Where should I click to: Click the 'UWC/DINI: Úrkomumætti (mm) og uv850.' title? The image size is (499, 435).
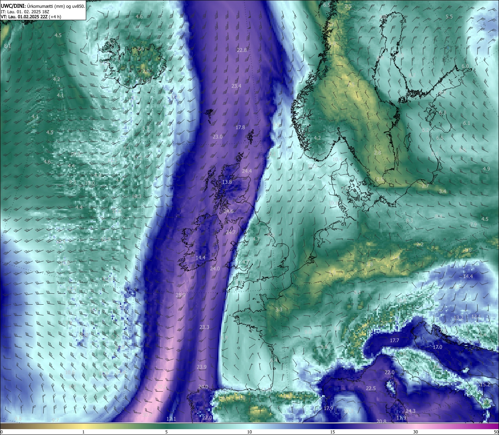(42, 6)
